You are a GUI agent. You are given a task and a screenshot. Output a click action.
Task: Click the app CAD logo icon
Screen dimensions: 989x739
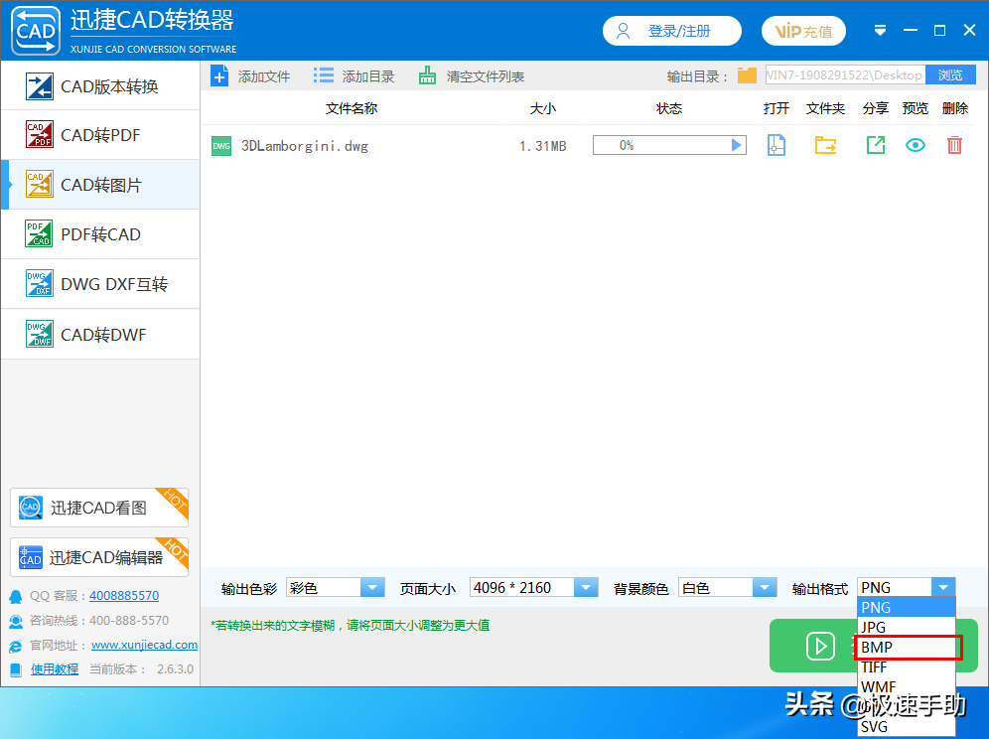click(36, 31)
